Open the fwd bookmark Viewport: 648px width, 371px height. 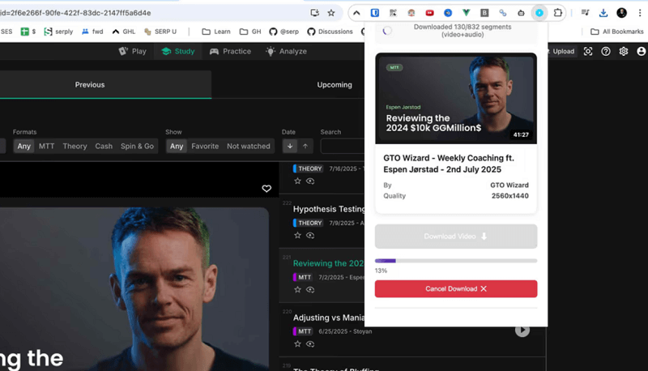pyautogui.click(x=92, y=32)
